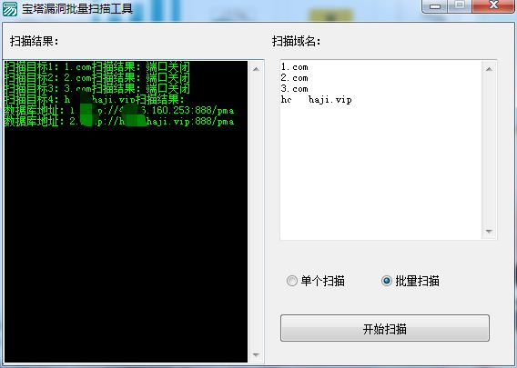Click the 扫描目标4 result line
The height and width of the screenshot is (368, 517).
95,99
